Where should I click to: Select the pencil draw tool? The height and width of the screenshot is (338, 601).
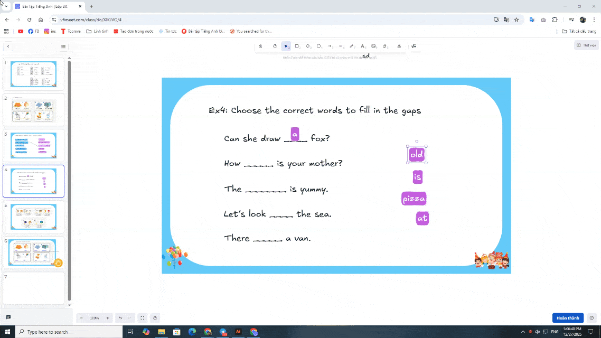coord(352,46)
